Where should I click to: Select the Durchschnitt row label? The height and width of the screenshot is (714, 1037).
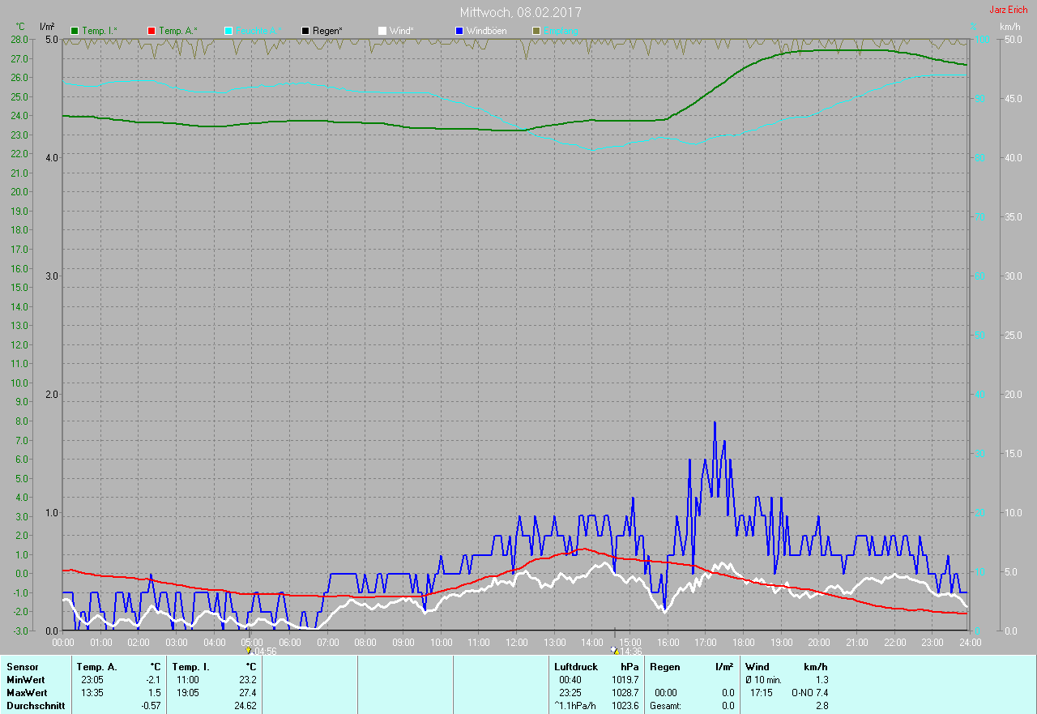click(x=32, y=706)
